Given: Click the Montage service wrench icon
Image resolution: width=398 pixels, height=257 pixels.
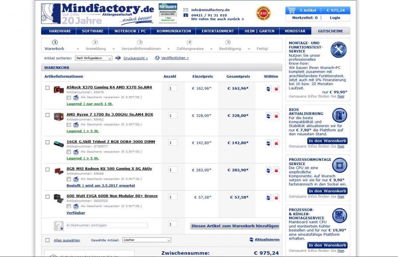Looking at the screenshot, I should (x=338, y=50).
